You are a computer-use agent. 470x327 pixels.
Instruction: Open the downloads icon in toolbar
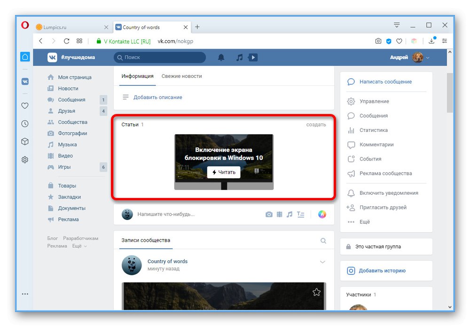tap(432, 41)
